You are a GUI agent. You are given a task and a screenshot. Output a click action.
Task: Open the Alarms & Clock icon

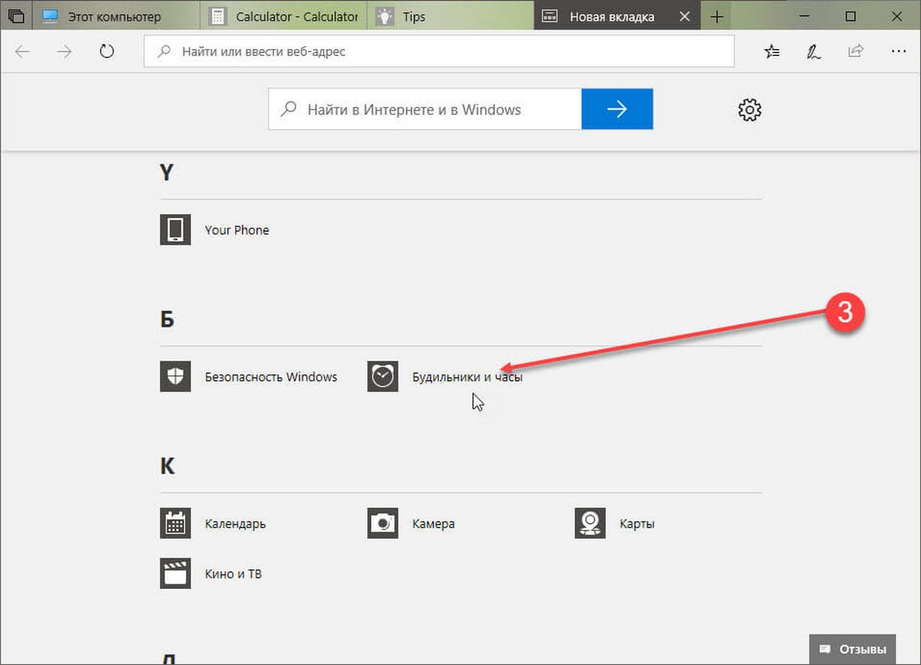pos(382,377)
